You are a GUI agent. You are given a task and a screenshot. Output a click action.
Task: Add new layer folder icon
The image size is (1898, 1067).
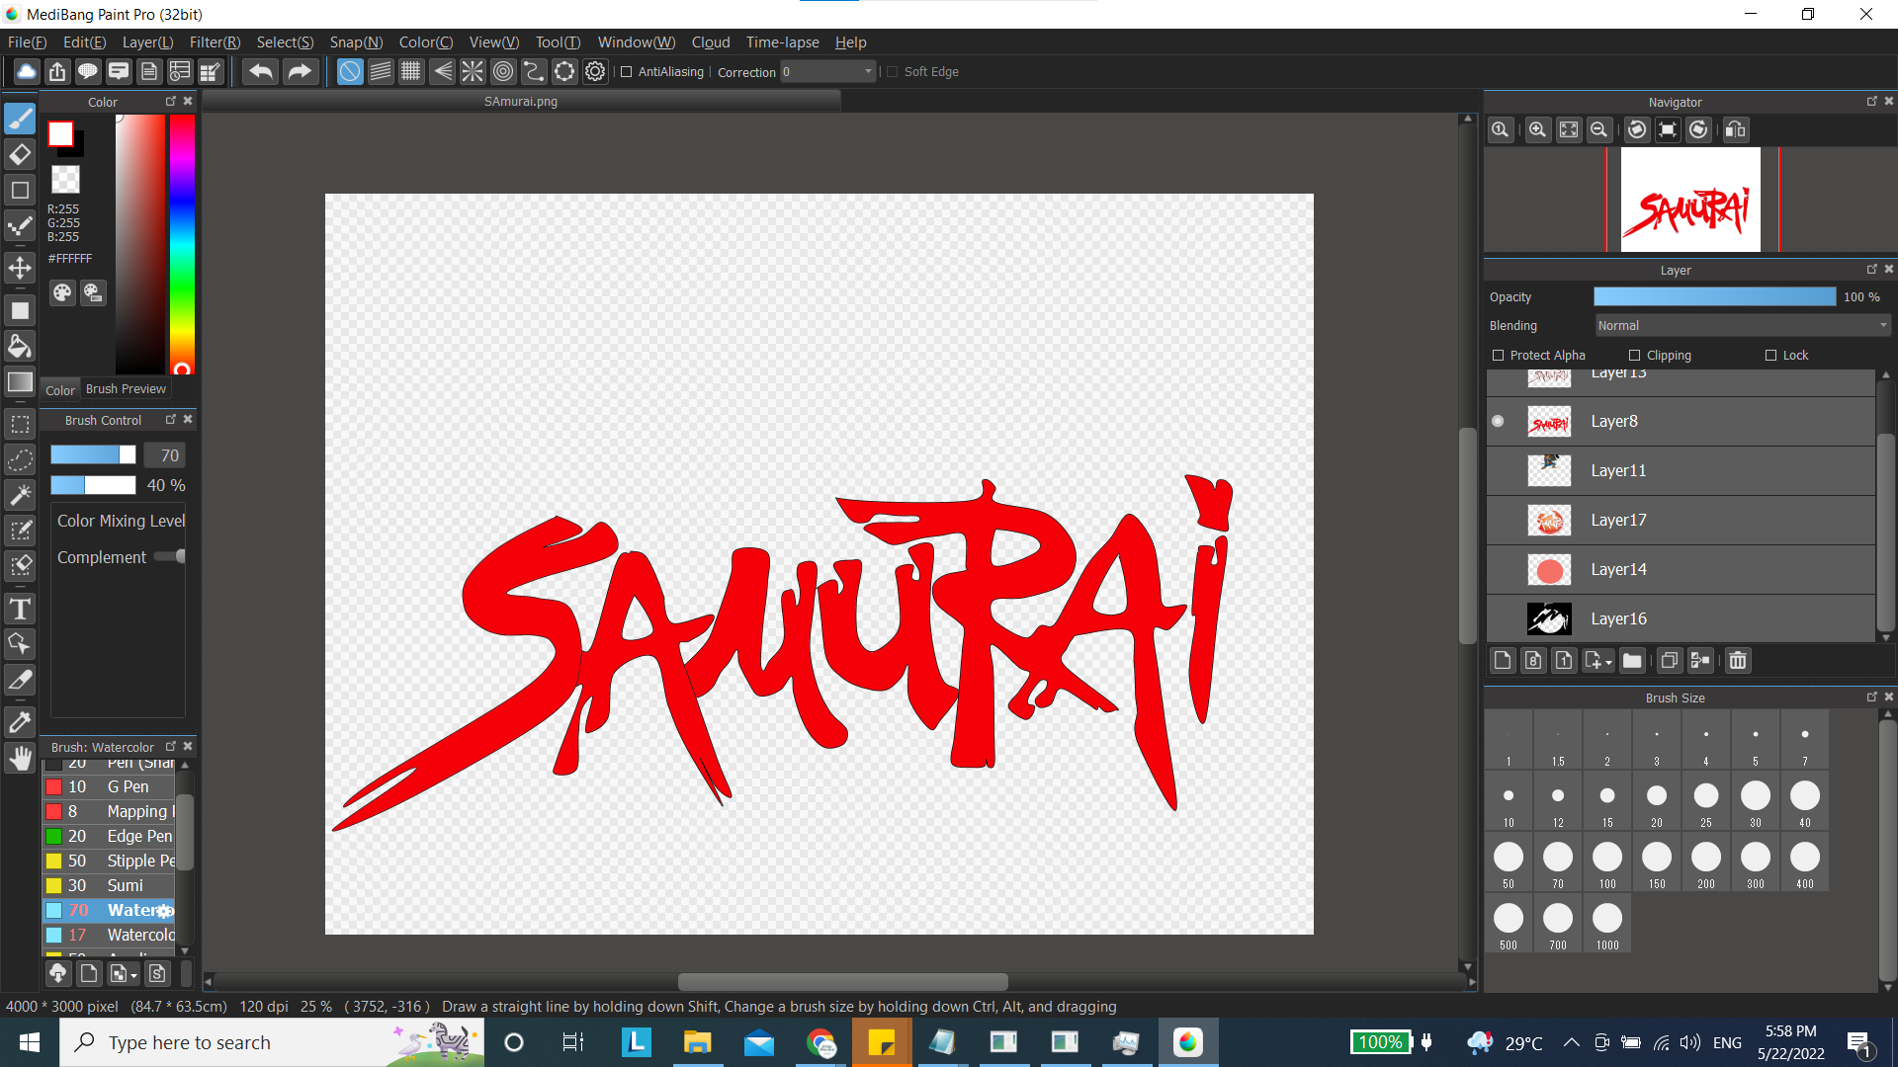[x=1632, y=661]
